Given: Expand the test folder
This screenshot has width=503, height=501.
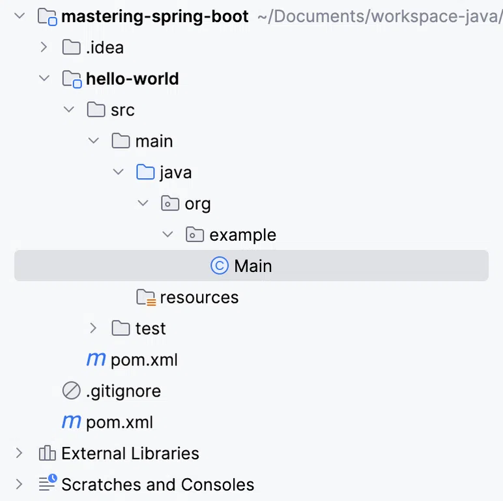Looking at the screenshot, I should pyautogui.click(x=93, y=328).
